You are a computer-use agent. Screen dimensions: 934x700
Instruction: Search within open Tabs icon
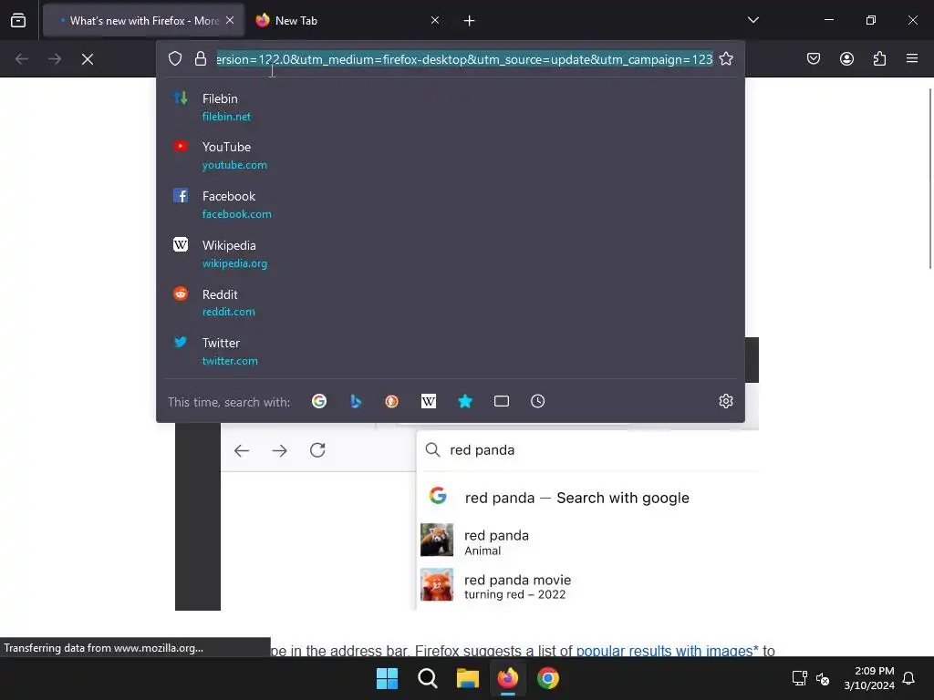coord(502,401)
